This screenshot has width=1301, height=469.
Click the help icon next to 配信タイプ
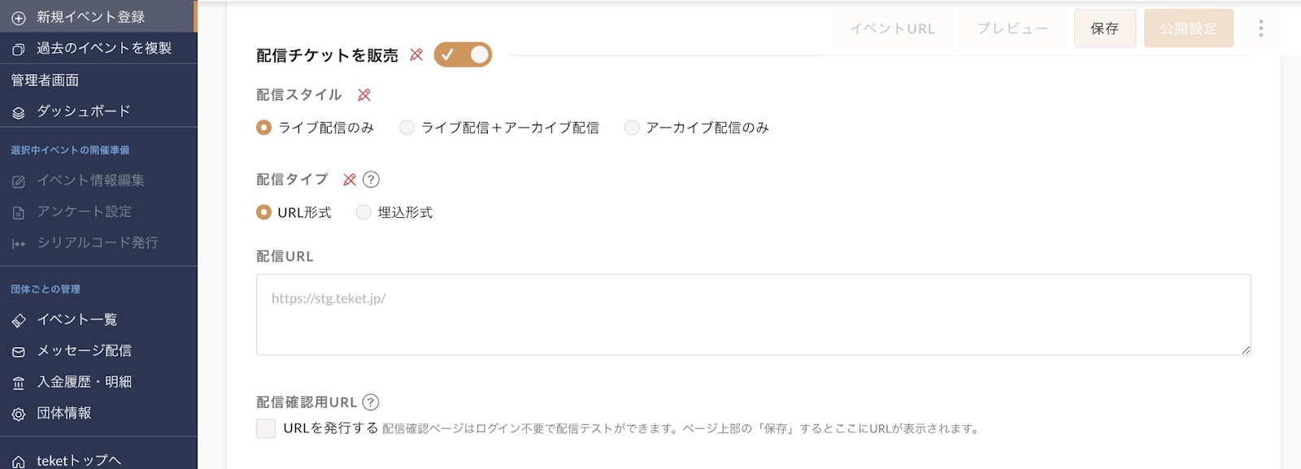point(371,180)
